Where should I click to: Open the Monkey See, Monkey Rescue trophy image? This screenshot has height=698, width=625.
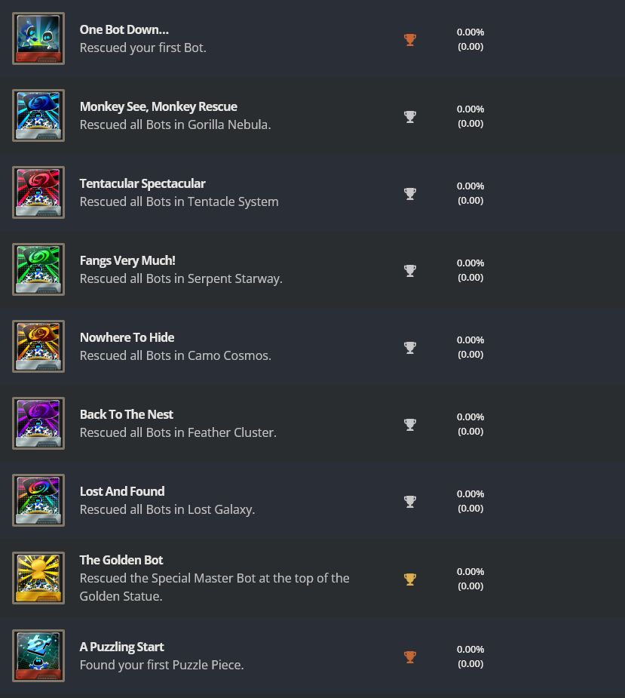pos(38,115)
